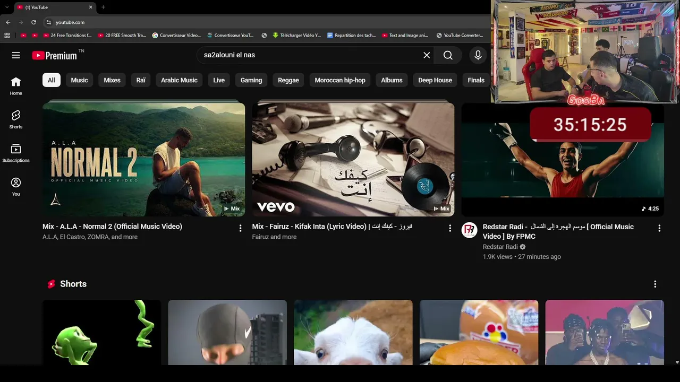
Task: Filter results by Gaming chip
Action: pyautogui.click(x=251, y=80)
